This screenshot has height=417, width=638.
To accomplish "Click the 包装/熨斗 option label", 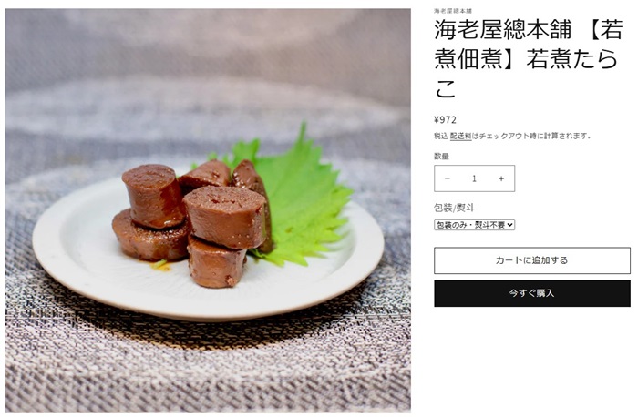I will tap(454, 208).
